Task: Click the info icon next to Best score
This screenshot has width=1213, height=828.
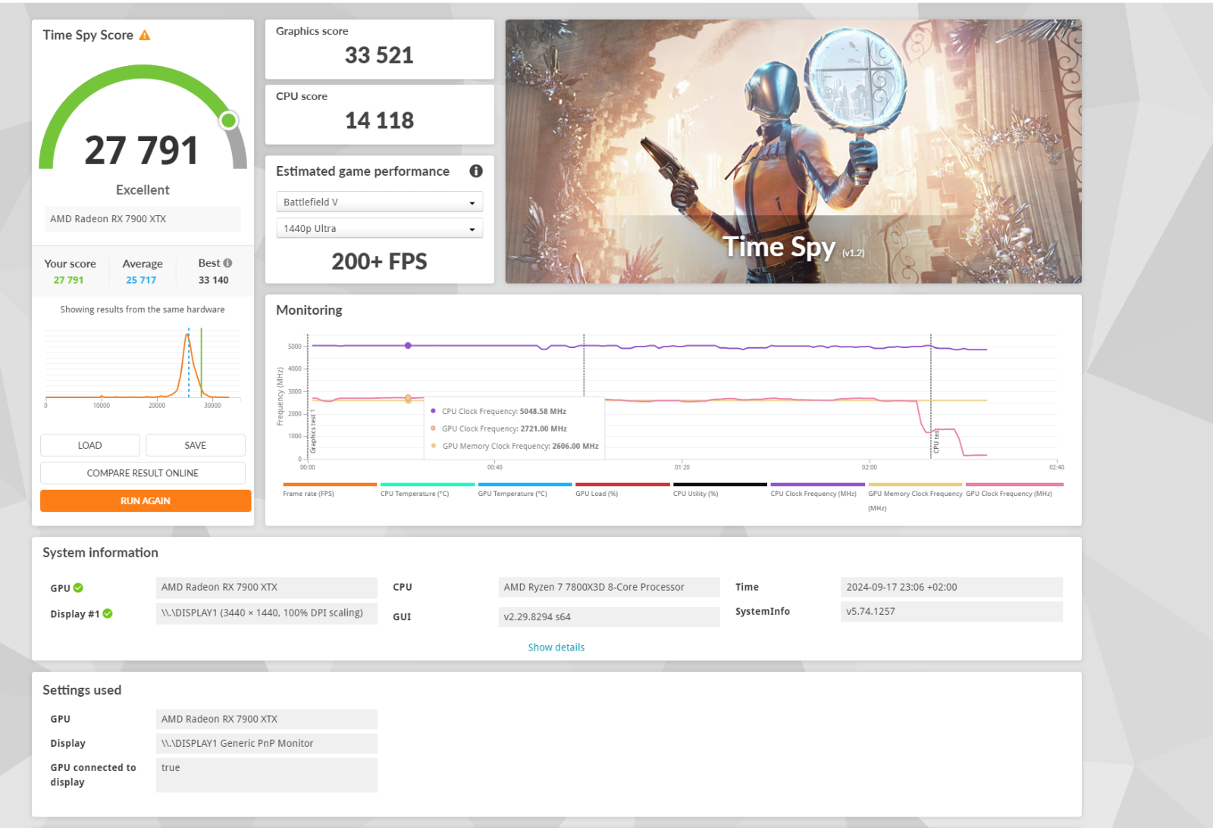Action: tap(228, 263)
